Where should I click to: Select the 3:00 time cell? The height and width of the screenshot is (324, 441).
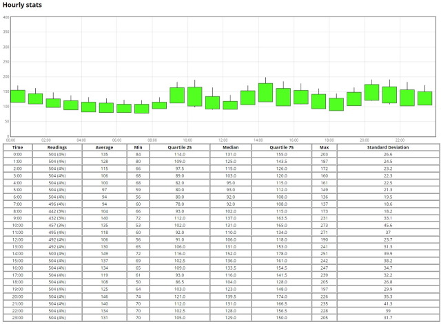[x=17, y=175]
